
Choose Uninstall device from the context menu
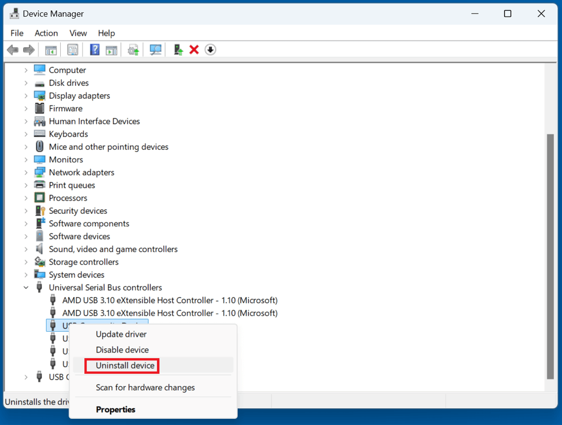pyautogui.click(x=122, y=365)
